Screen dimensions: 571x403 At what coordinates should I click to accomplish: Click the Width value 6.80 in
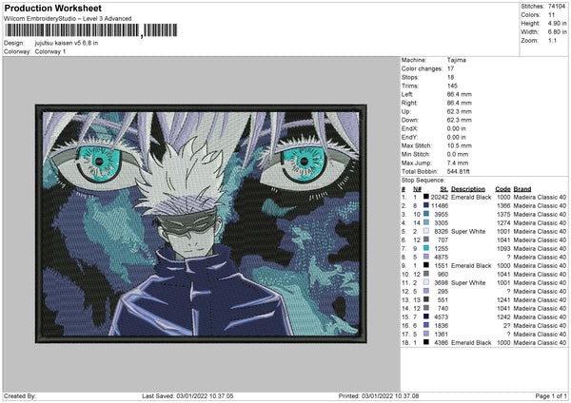pos(557,32)
